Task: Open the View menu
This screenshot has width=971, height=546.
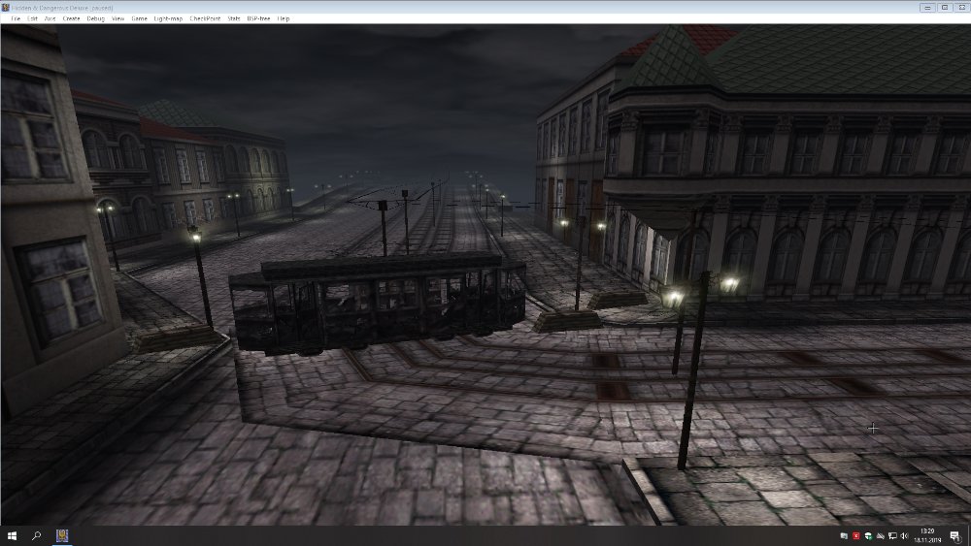Action: tap(117, 18)
